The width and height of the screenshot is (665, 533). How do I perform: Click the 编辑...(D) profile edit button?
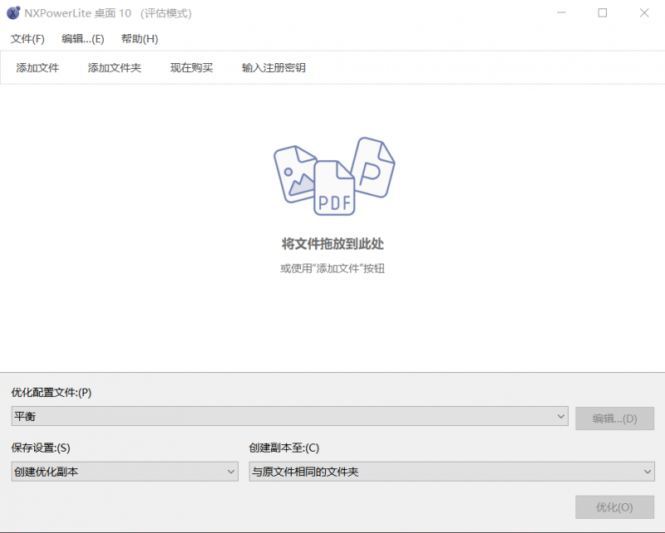615,418
